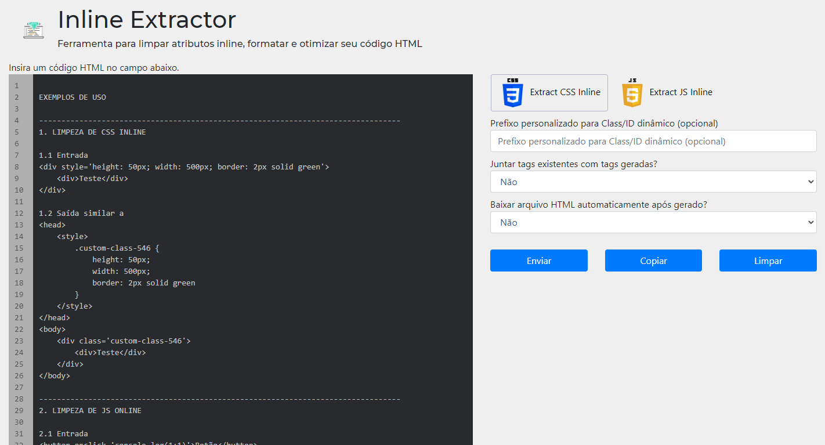
Task: Focus the Prefixo personalizado input field
Action: coord(653,141)
